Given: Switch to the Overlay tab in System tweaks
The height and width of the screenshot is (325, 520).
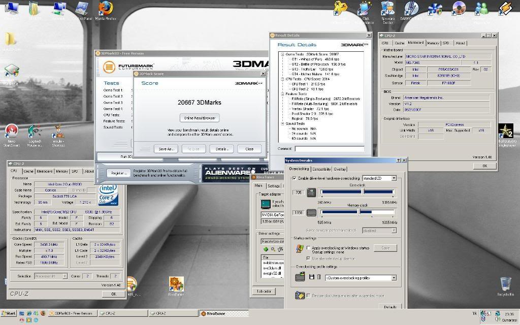Looking at the screenshot, I should tap(340, 169).
